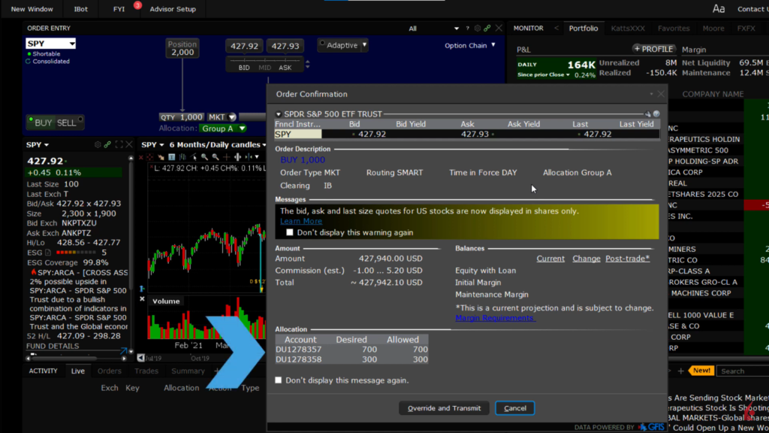Switch to the Portfolio tab
The width and height of the screenshot is (769, 433).
(x=584, y=29)
